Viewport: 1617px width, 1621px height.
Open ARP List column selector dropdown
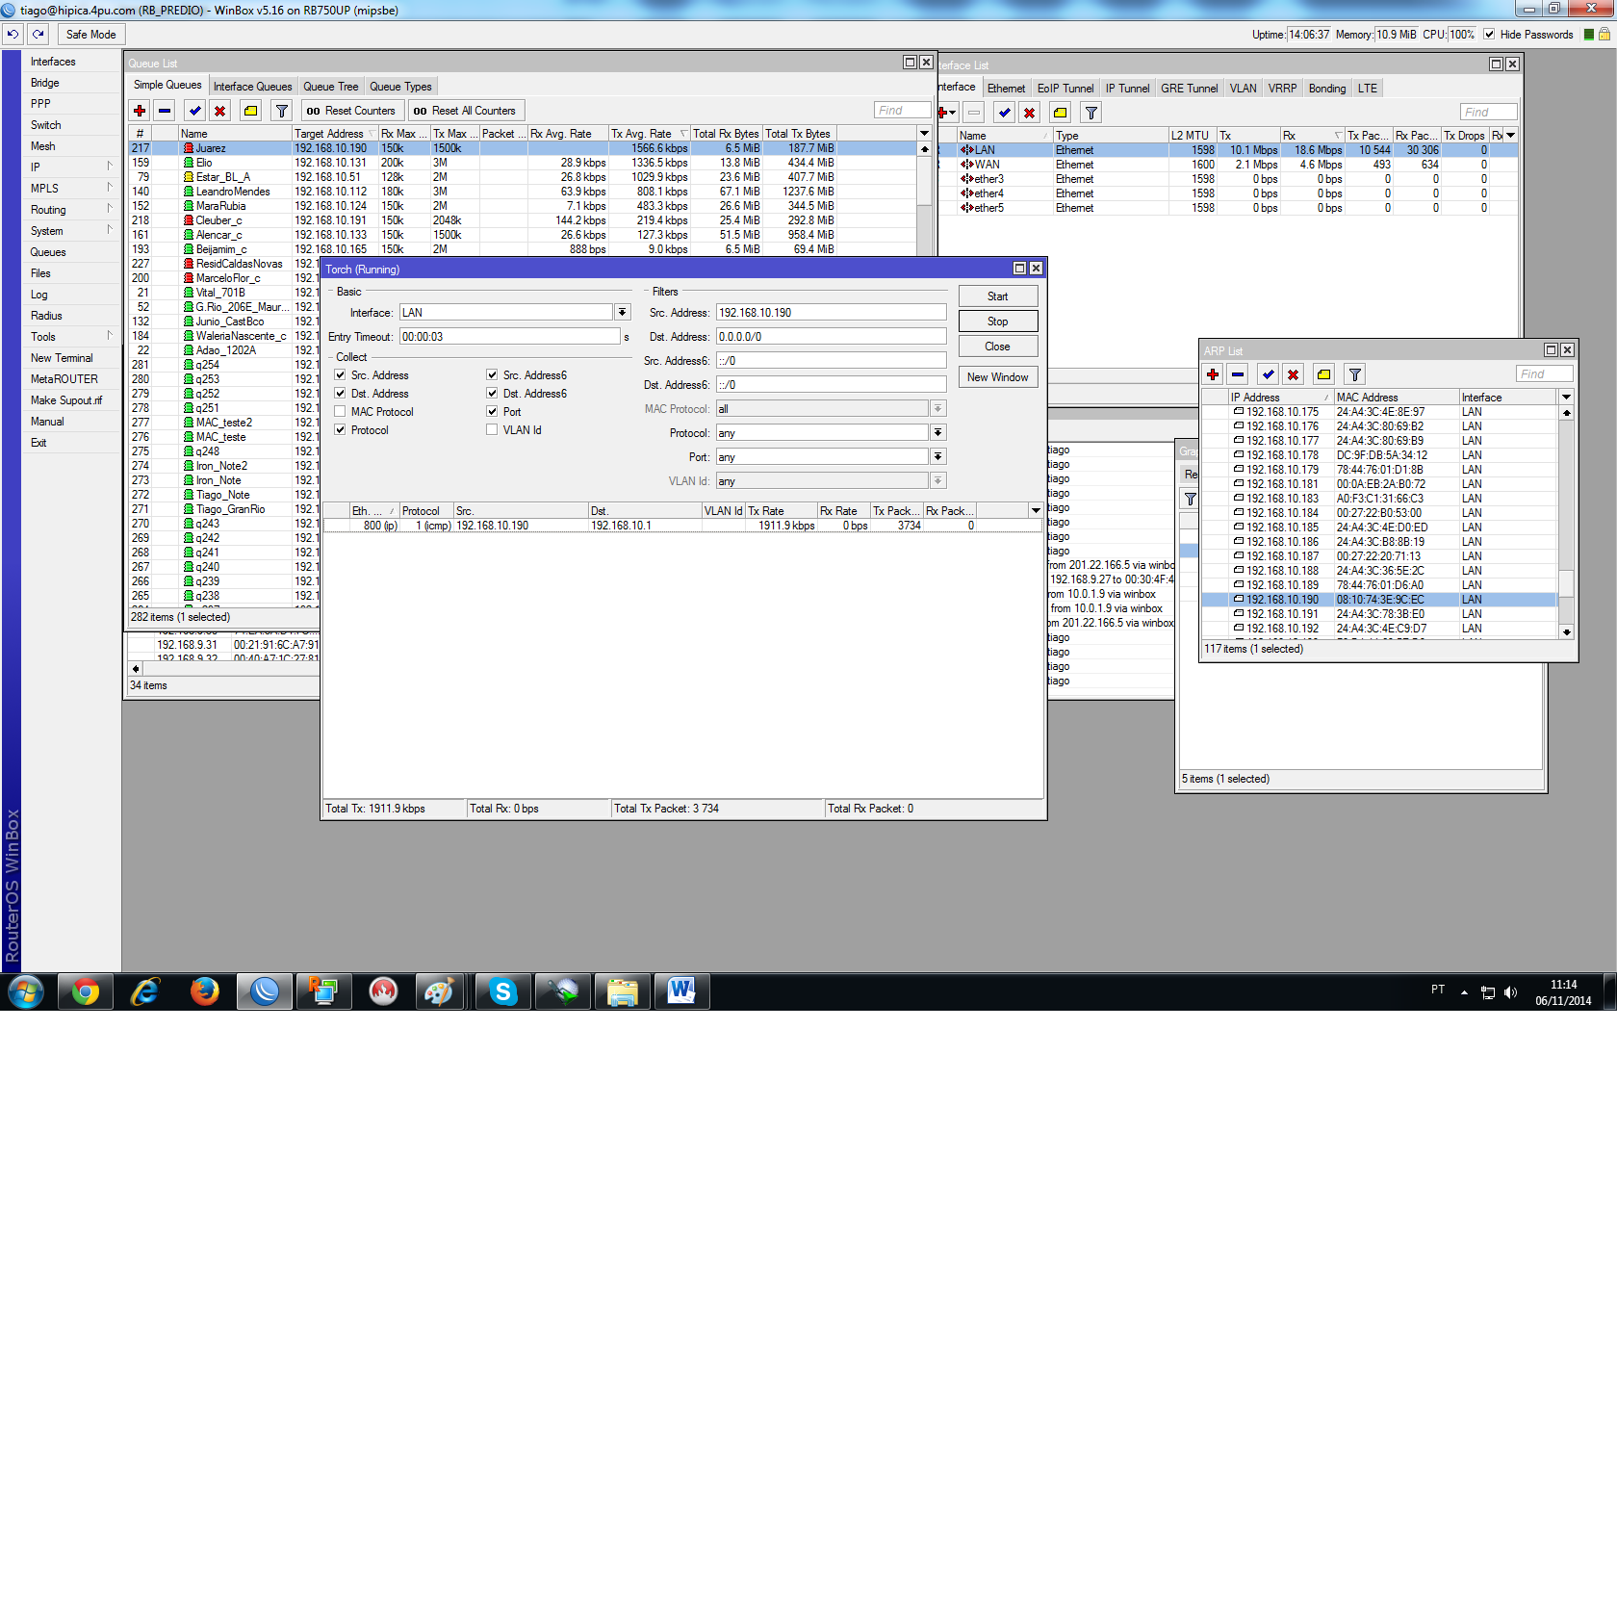click(1567, 398)
